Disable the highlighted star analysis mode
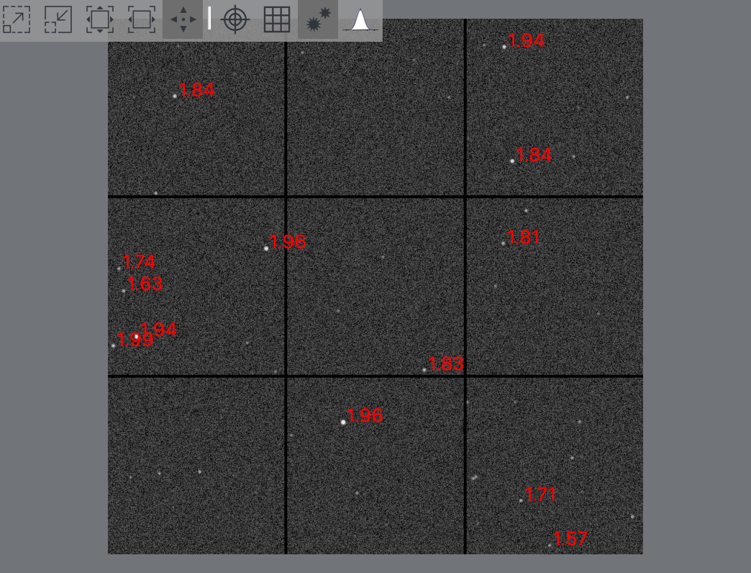Screen dimensions: 751x573 (x=317, y=20)
